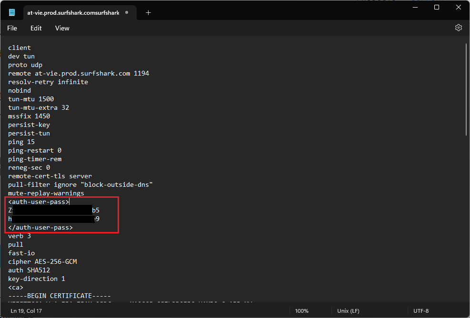Viewport: 470px width, 318px height.
Task: Close the Notepad window
Action: 458,8
